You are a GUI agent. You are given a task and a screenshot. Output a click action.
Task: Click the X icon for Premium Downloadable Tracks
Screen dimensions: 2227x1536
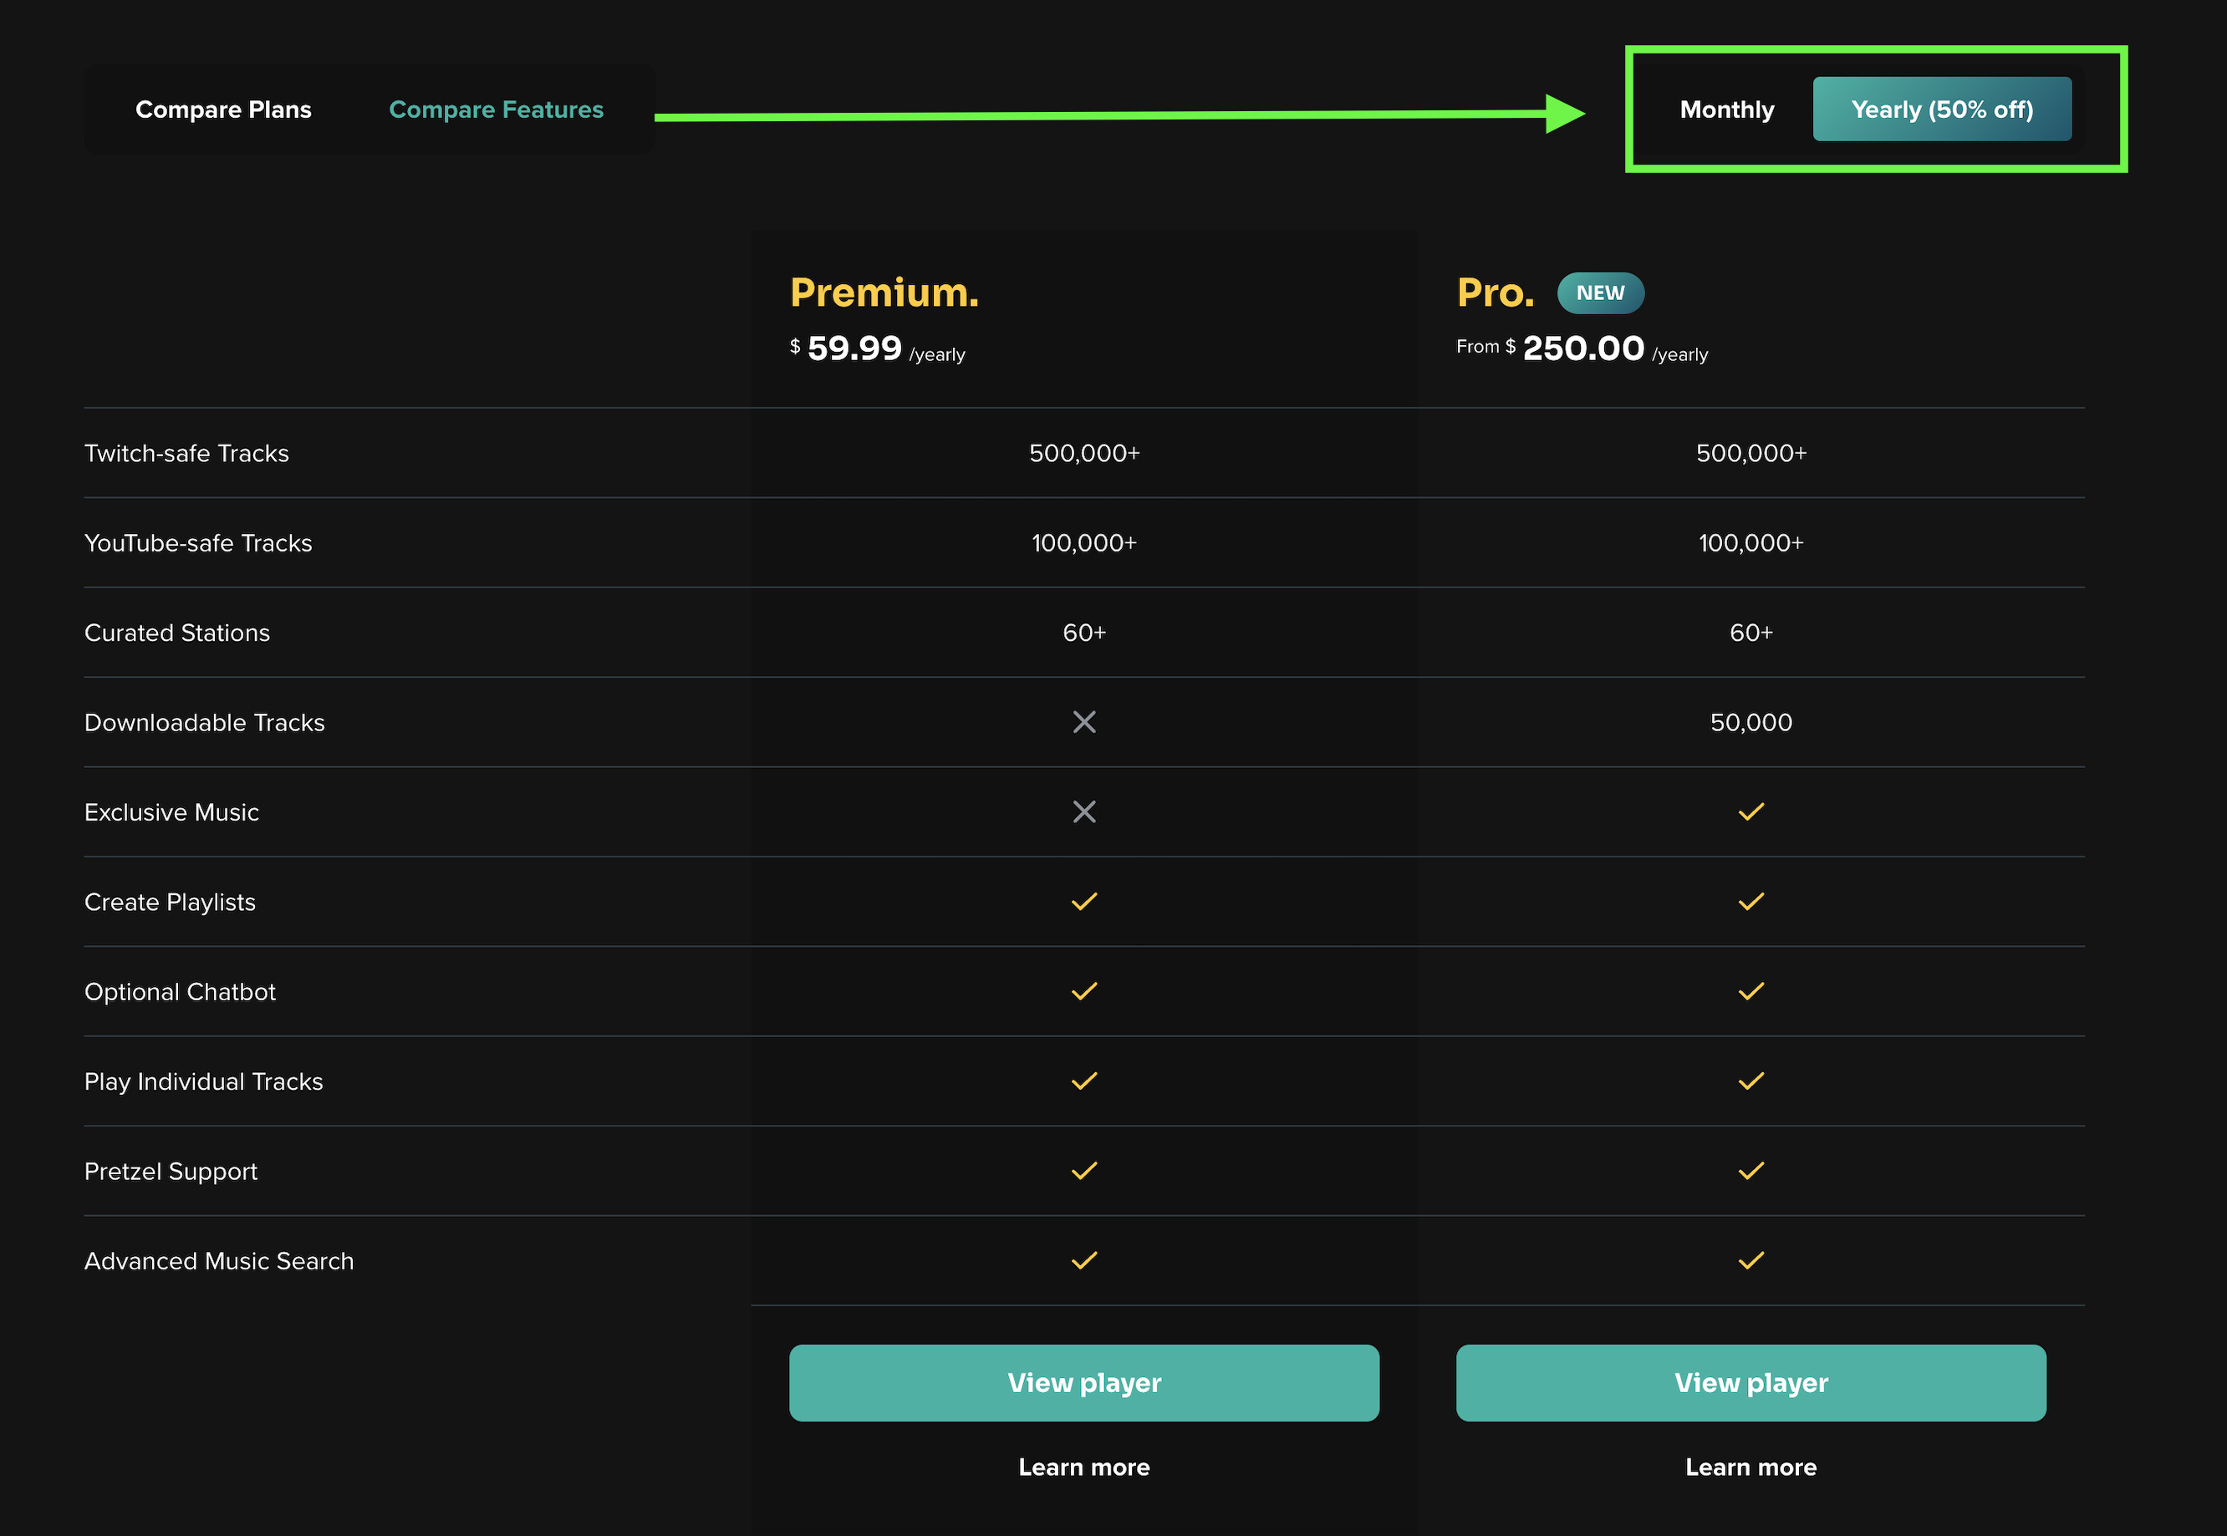click(1084, 722)
